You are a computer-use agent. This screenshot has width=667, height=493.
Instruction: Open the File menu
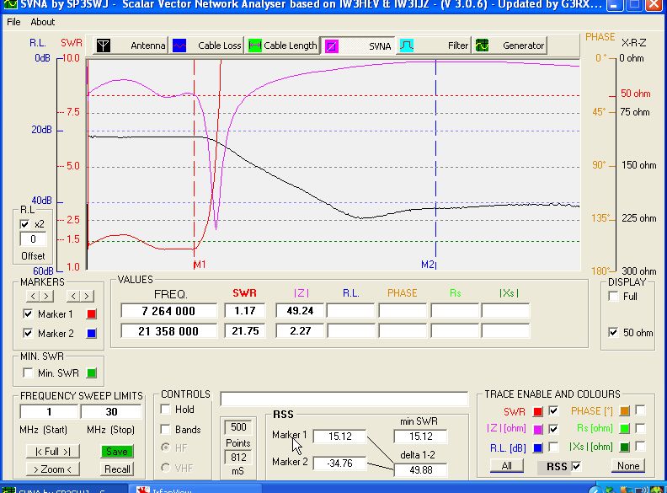pyautogui.click(x=13, y=22)
